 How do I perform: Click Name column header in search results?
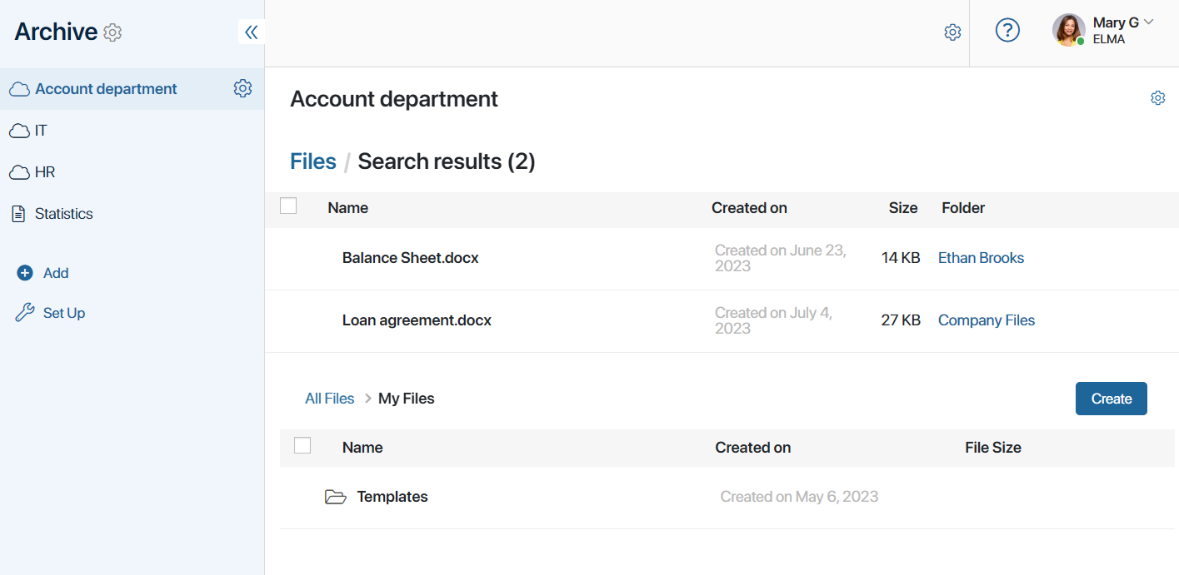point(348,208)
